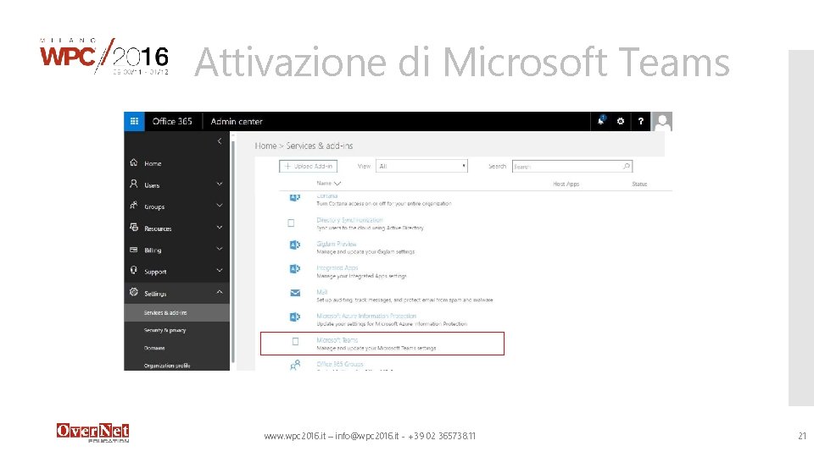The height and width of the screenshot is (457, 814).
Task: Click the Status column header
Action: pyautogui.click(x=639, y=184)
